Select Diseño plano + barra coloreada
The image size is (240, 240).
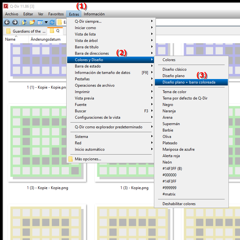click(x=191, y=82)
